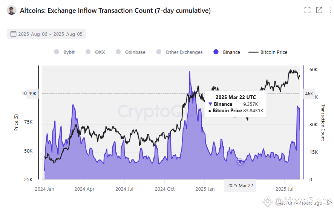
Task: Click the chart title text
Action: point(115,11)
